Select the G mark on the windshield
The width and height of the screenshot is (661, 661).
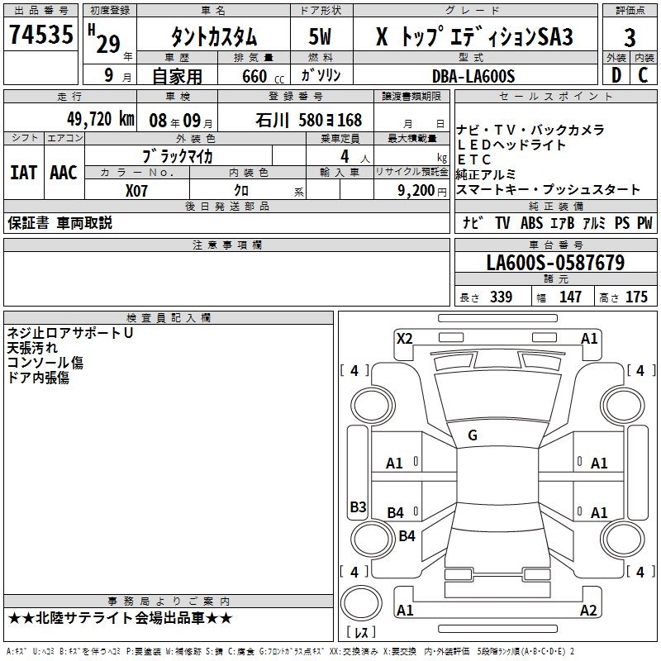473,435
